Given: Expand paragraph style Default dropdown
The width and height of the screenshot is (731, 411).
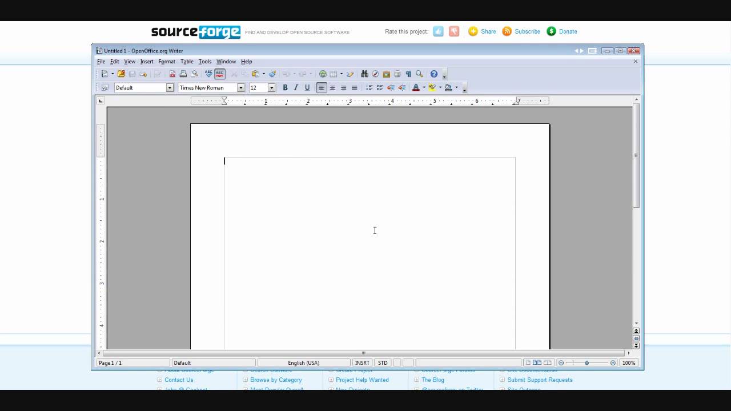Looking at the screenshot, I should 170,87.
